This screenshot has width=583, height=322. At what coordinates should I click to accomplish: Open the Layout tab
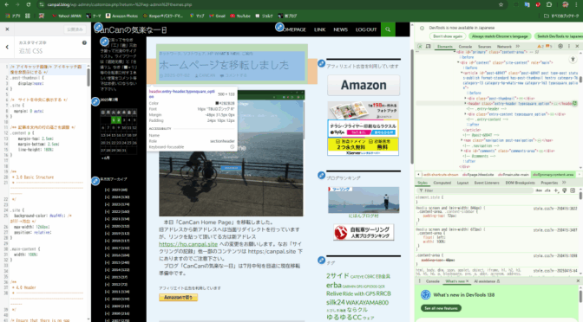462,183
